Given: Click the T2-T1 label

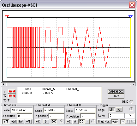Looking at the screenshot, I should click(x=7, y=100).
